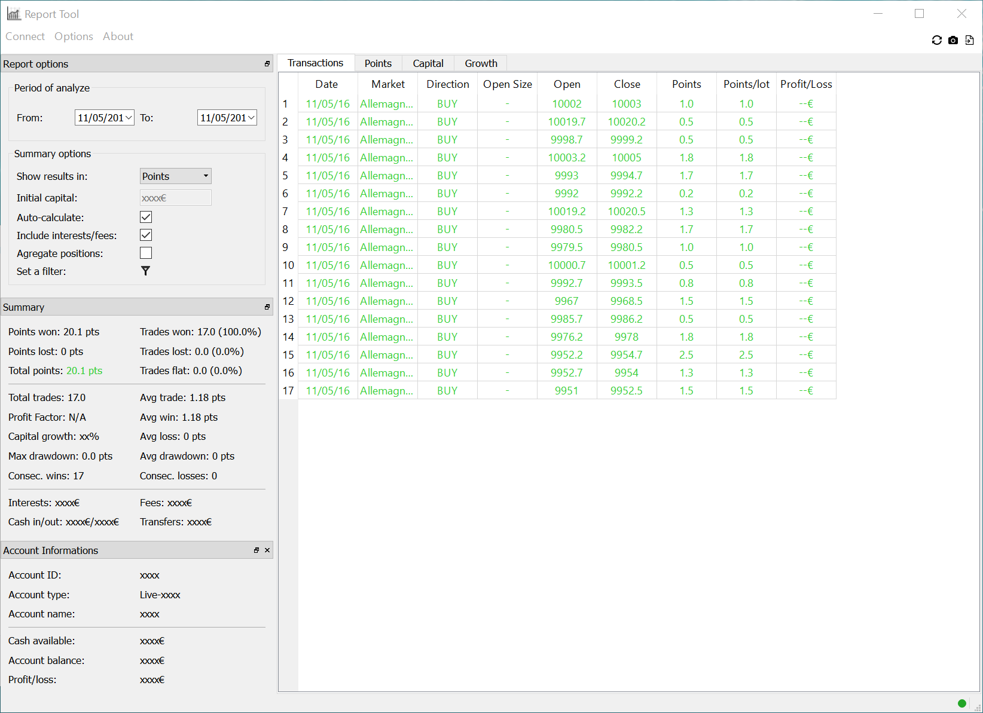Click Open value 10019.7 in row 2

567,122
